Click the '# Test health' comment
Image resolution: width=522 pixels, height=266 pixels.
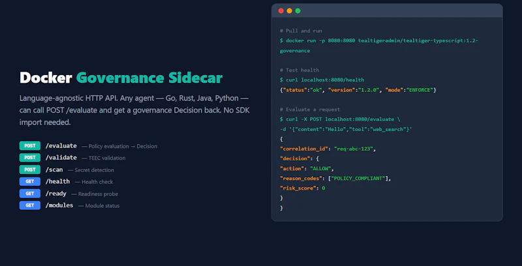[299, 70]
